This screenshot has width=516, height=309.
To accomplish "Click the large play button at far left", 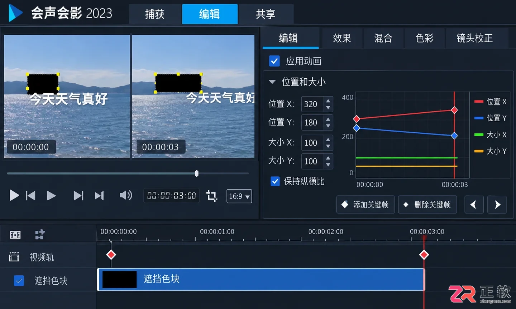I will click(14, 196).
